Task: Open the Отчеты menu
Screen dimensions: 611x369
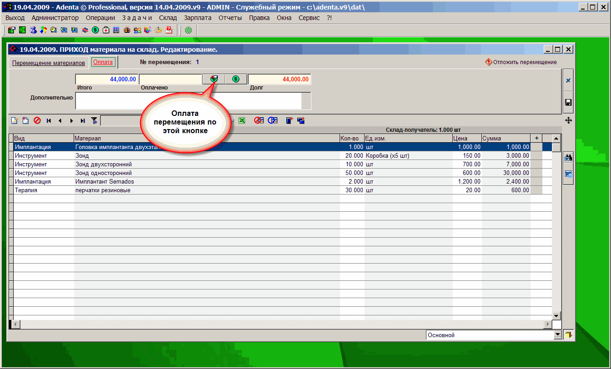Action: click(230, 18)
